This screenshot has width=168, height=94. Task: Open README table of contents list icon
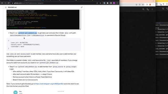(x=6, y=7)
